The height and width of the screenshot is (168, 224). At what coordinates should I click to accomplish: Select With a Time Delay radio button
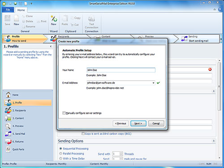pyautogui.click(x=60, y=159)
